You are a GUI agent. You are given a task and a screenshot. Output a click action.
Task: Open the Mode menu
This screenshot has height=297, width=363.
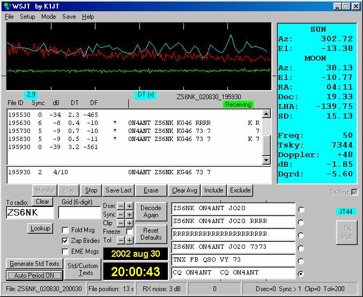click(x=48, y=17)
